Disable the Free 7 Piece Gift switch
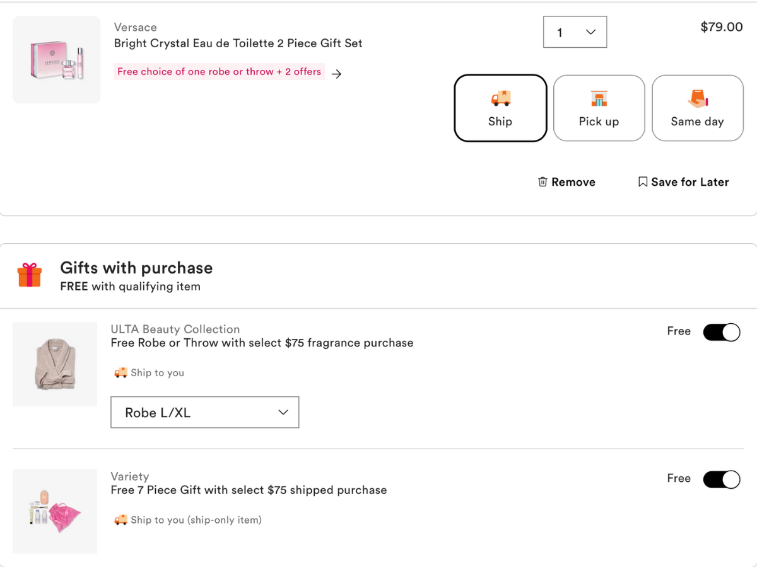757x567 pixels. pos(721,479)
